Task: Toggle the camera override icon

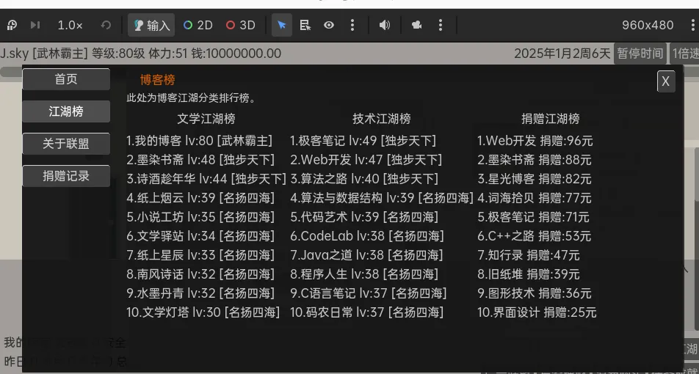Action: tap(417, 25)
